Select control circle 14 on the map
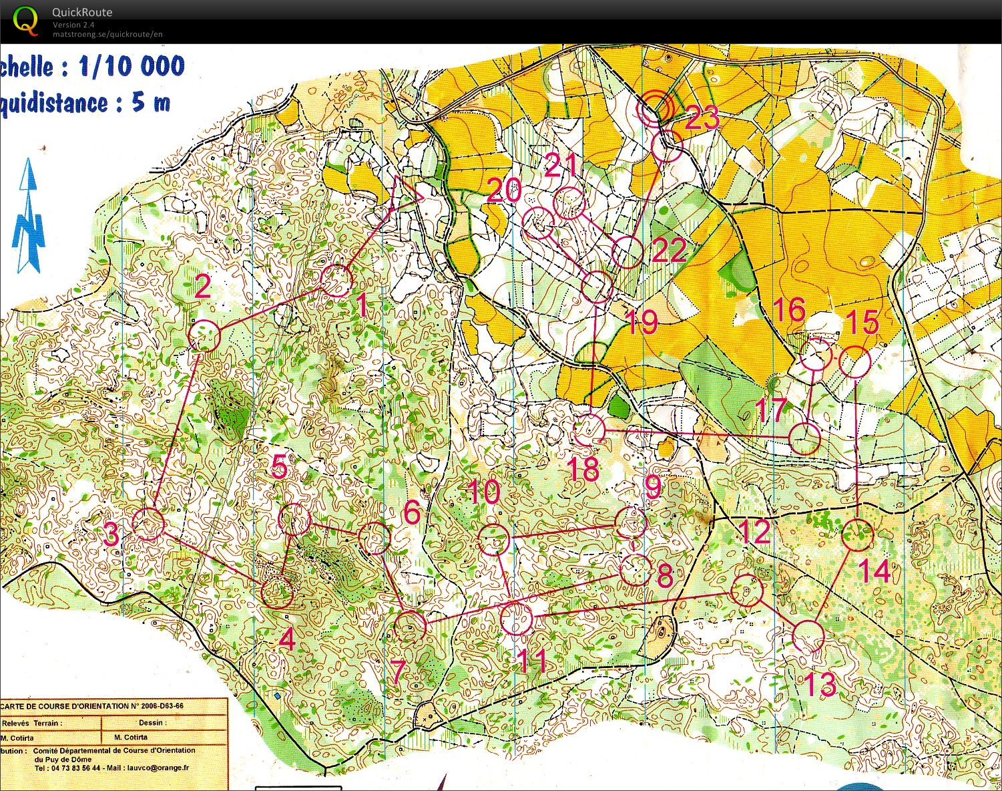Viewport: 1002px width, 791px height. pos(857,534)
